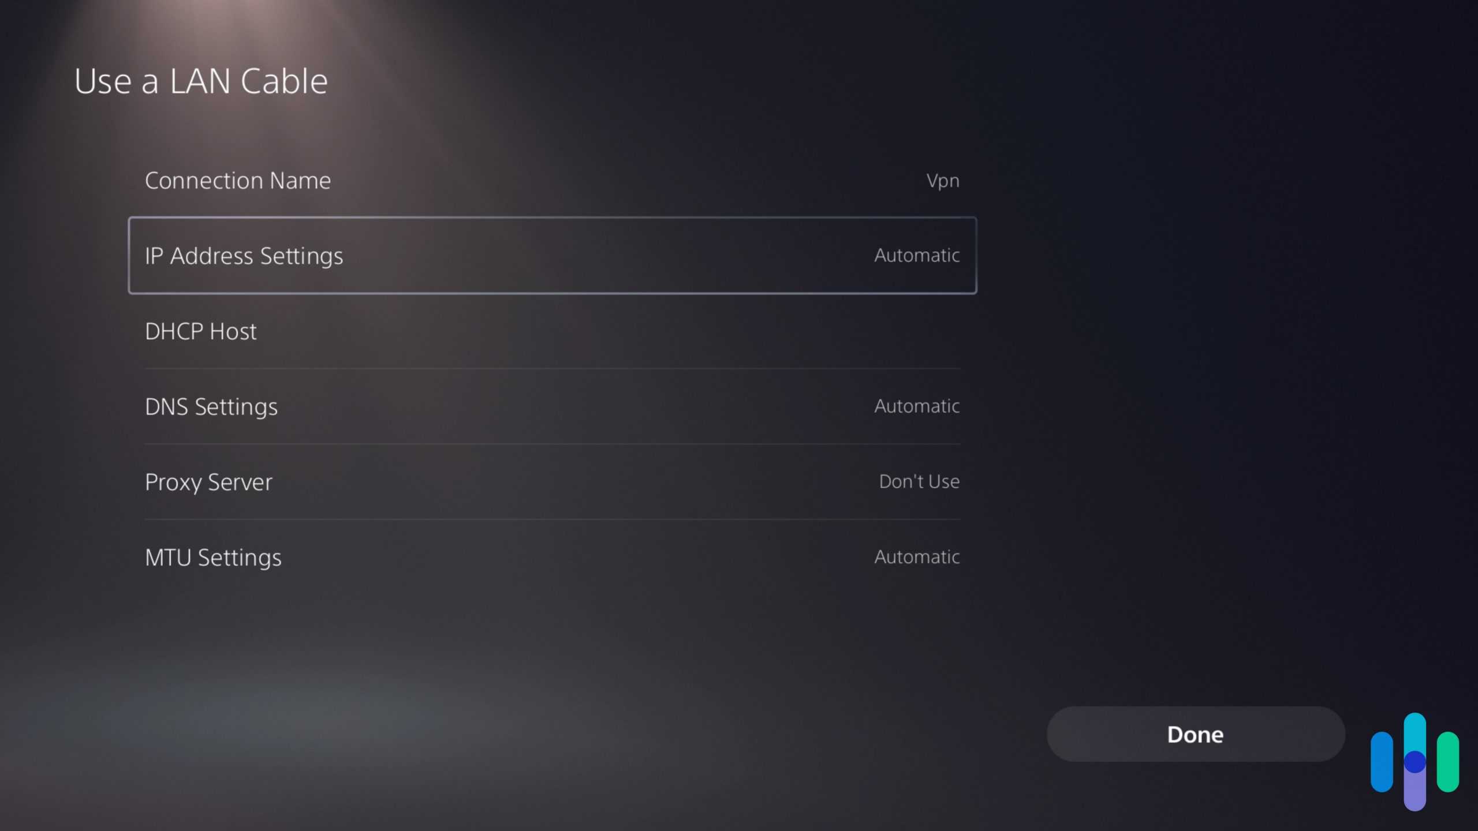
Task: Open the Connection Name row
Action: click(x=552, y=181)
